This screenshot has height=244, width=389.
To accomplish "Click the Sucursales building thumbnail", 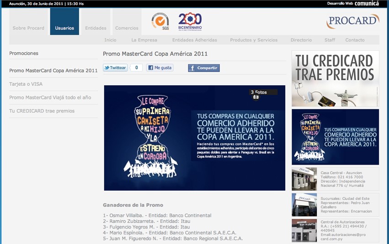I will (304, 205).
